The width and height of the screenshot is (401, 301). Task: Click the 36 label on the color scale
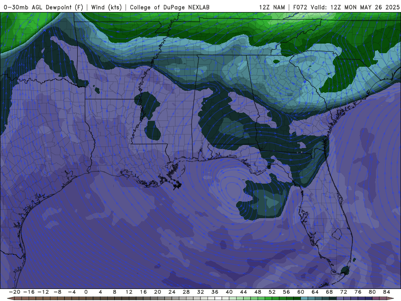[215, 292]
